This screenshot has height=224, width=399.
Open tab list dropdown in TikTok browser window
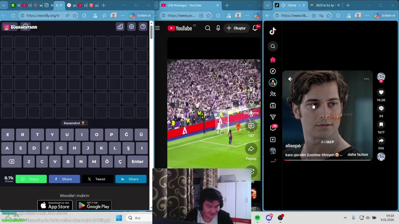pos(268,5)
